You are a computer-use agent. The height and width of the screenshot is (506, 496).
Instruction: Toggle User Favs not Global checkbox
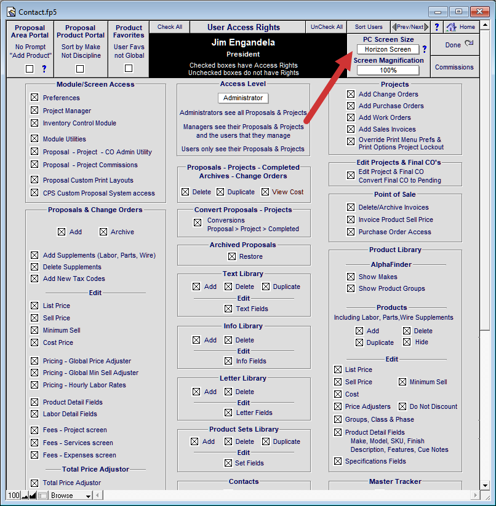point(129,68)
